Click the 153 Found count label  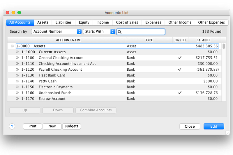click(x=212, y=31)
